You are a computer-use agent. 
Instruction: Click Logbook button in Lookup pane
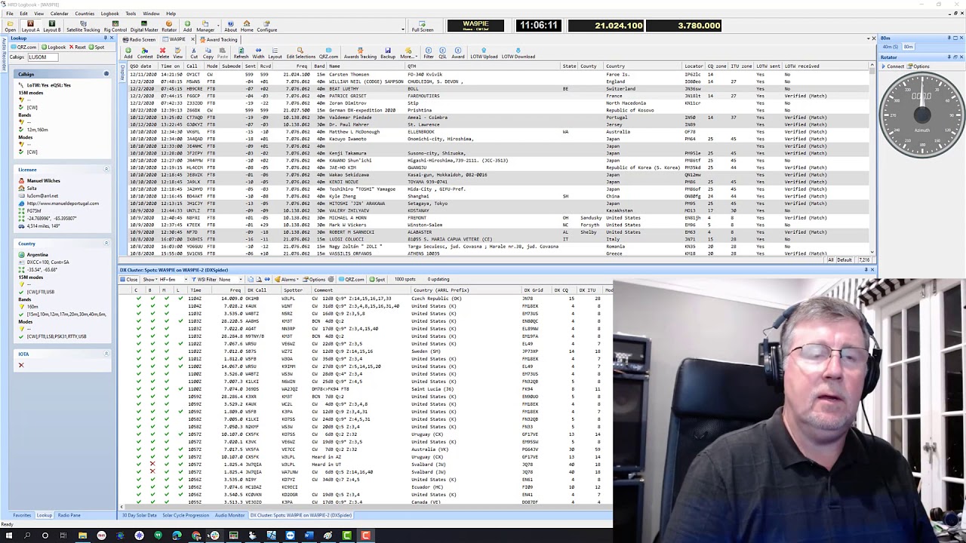tap(54, 47)
